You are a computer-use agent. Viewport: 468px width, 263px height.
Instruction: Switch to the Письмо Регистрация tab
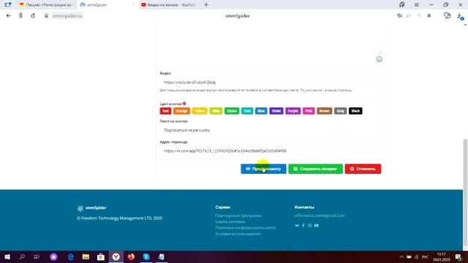(45, 5)
